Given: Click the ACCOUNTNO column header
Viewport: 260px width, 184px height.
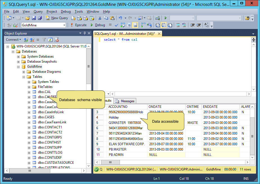Looking at the screenshot, I should tap(118, 107).
